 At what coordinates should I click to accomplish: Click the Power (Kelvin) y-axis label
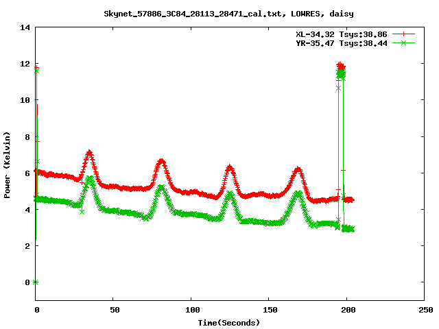pyautogui.click(x=7, y=165)
